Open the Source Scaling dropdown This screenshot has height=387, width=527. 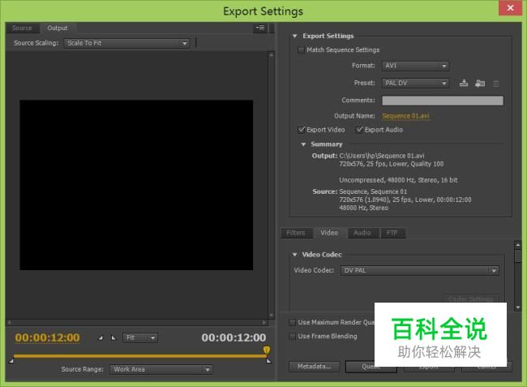(126, 43)
